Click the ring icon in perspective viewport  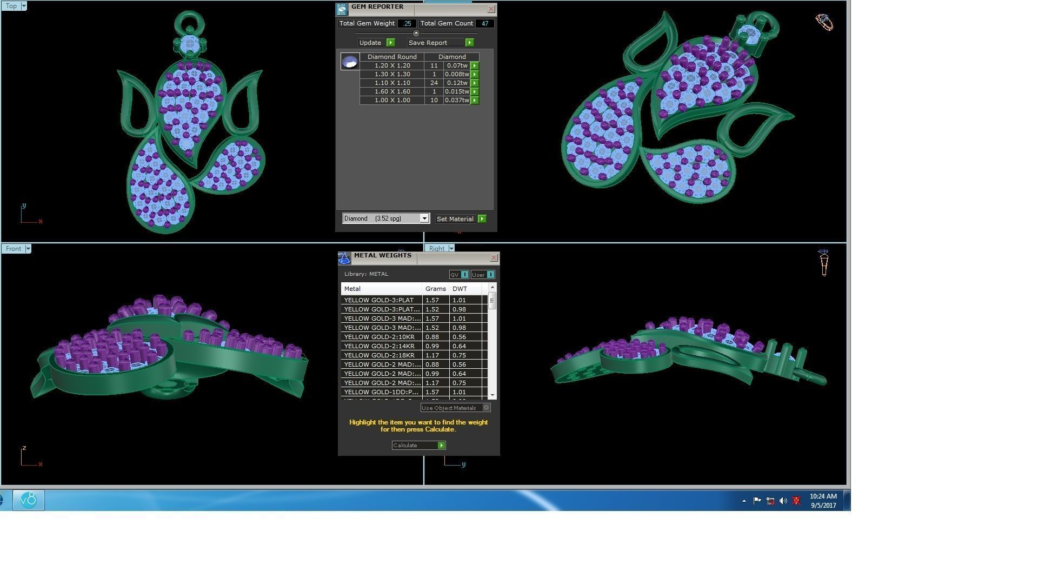(824, 22)
